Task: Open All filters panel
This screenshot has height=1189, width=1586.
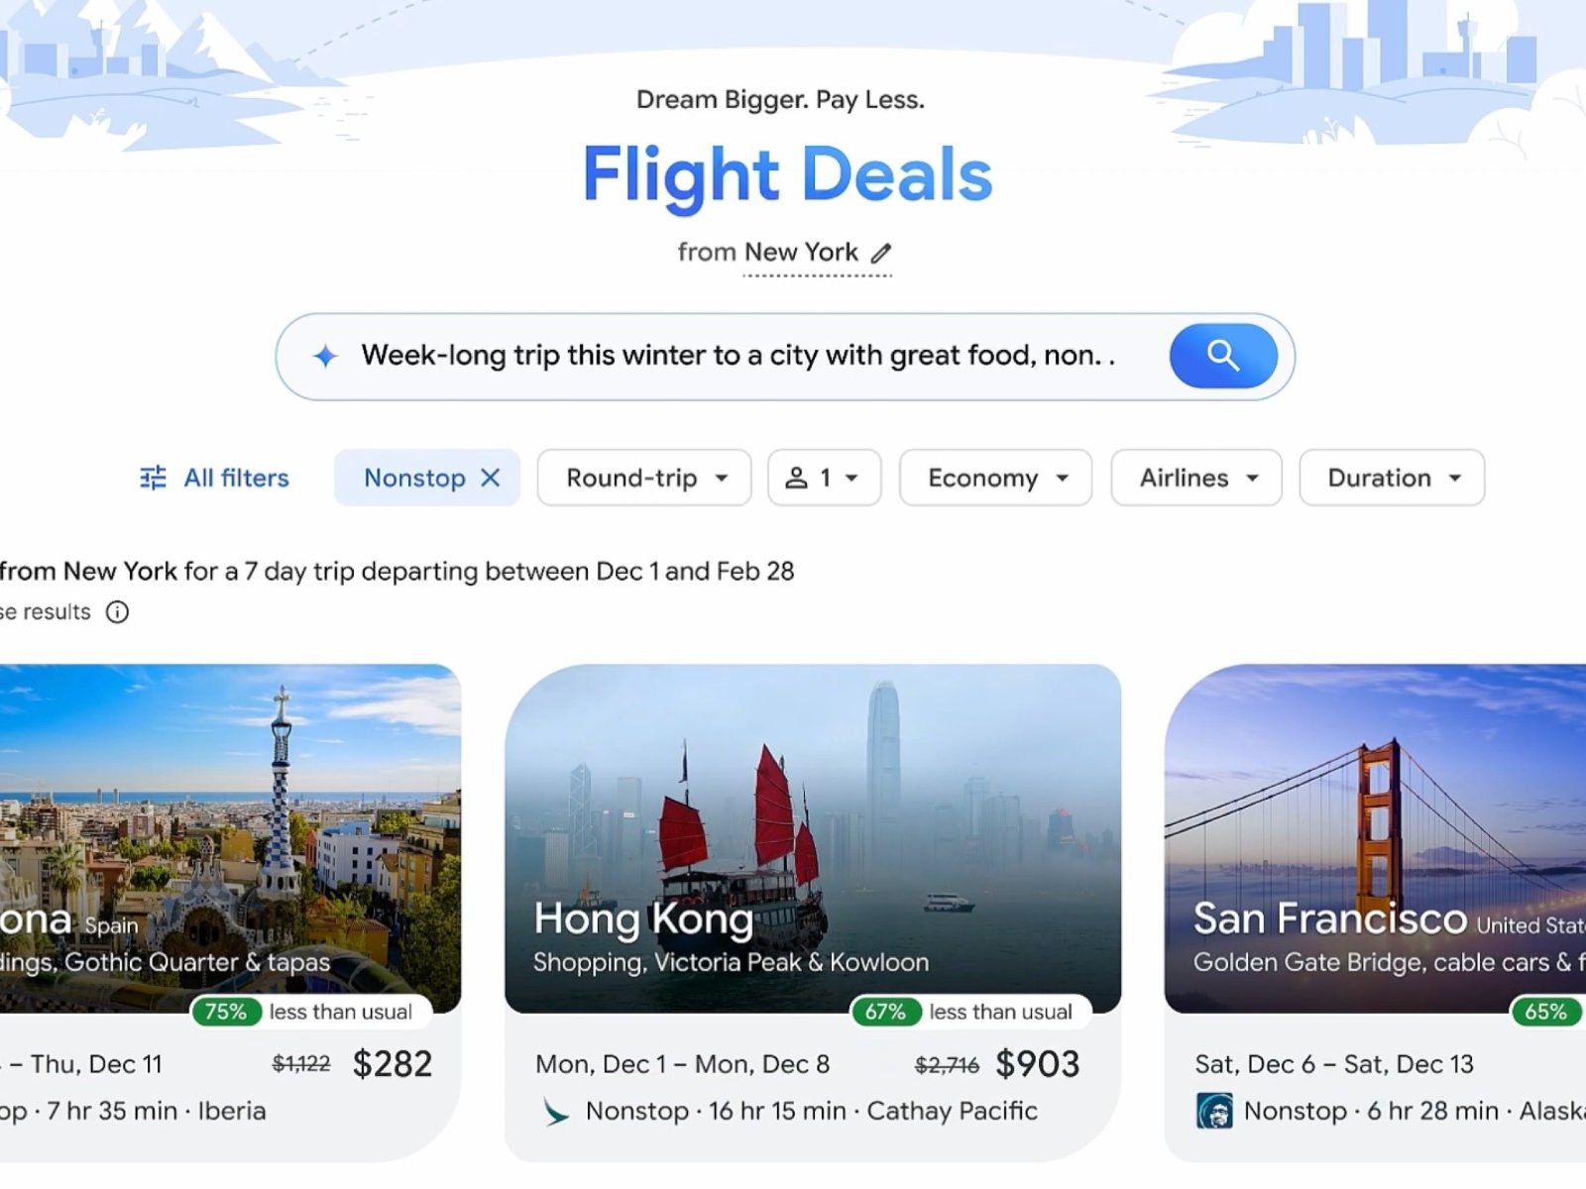Action: 214,478
